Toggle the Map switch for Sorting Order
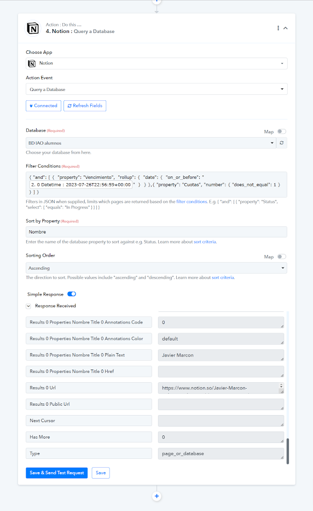313x511 pixels. tap(282, 257)
